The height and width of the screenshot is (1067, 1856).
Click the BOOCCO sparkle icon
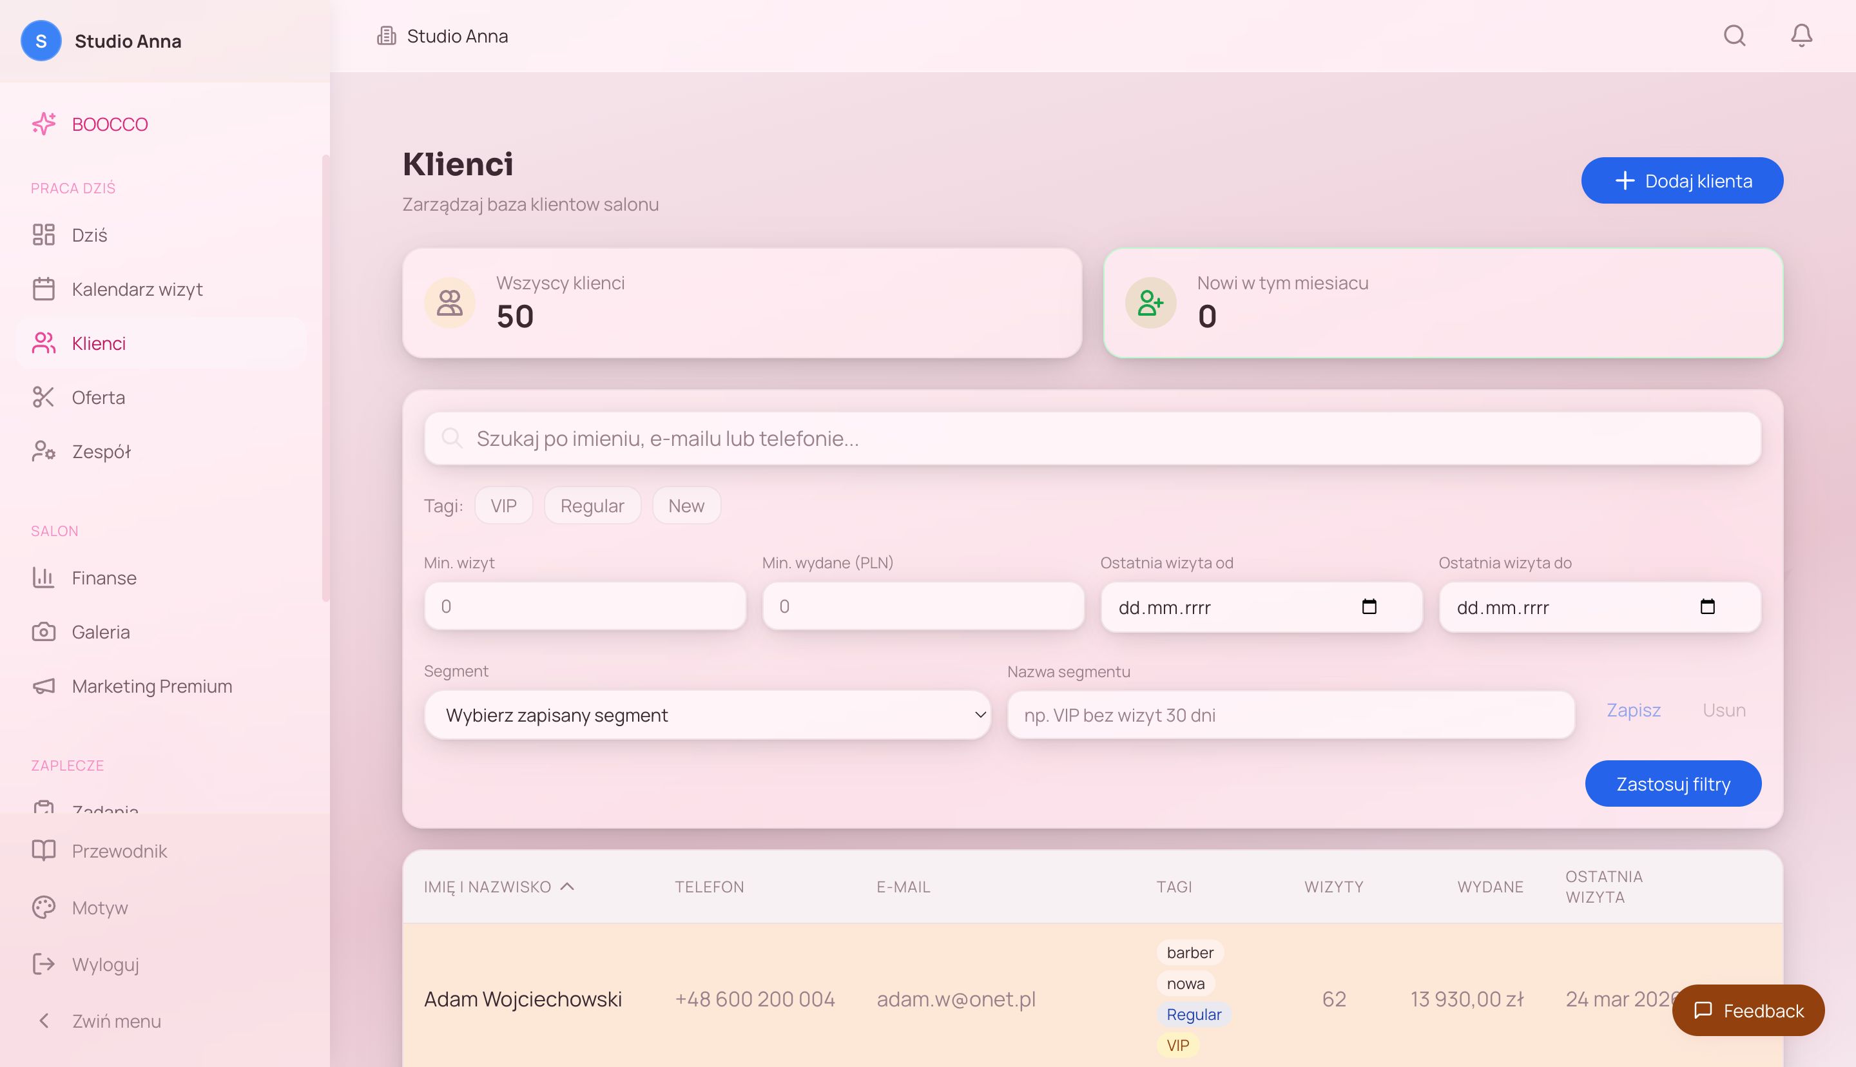[44, 124]
